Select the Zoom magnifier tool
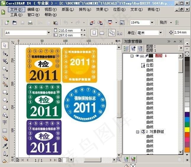Viewport: 191px width, 167px height. [x=5, y=69]
